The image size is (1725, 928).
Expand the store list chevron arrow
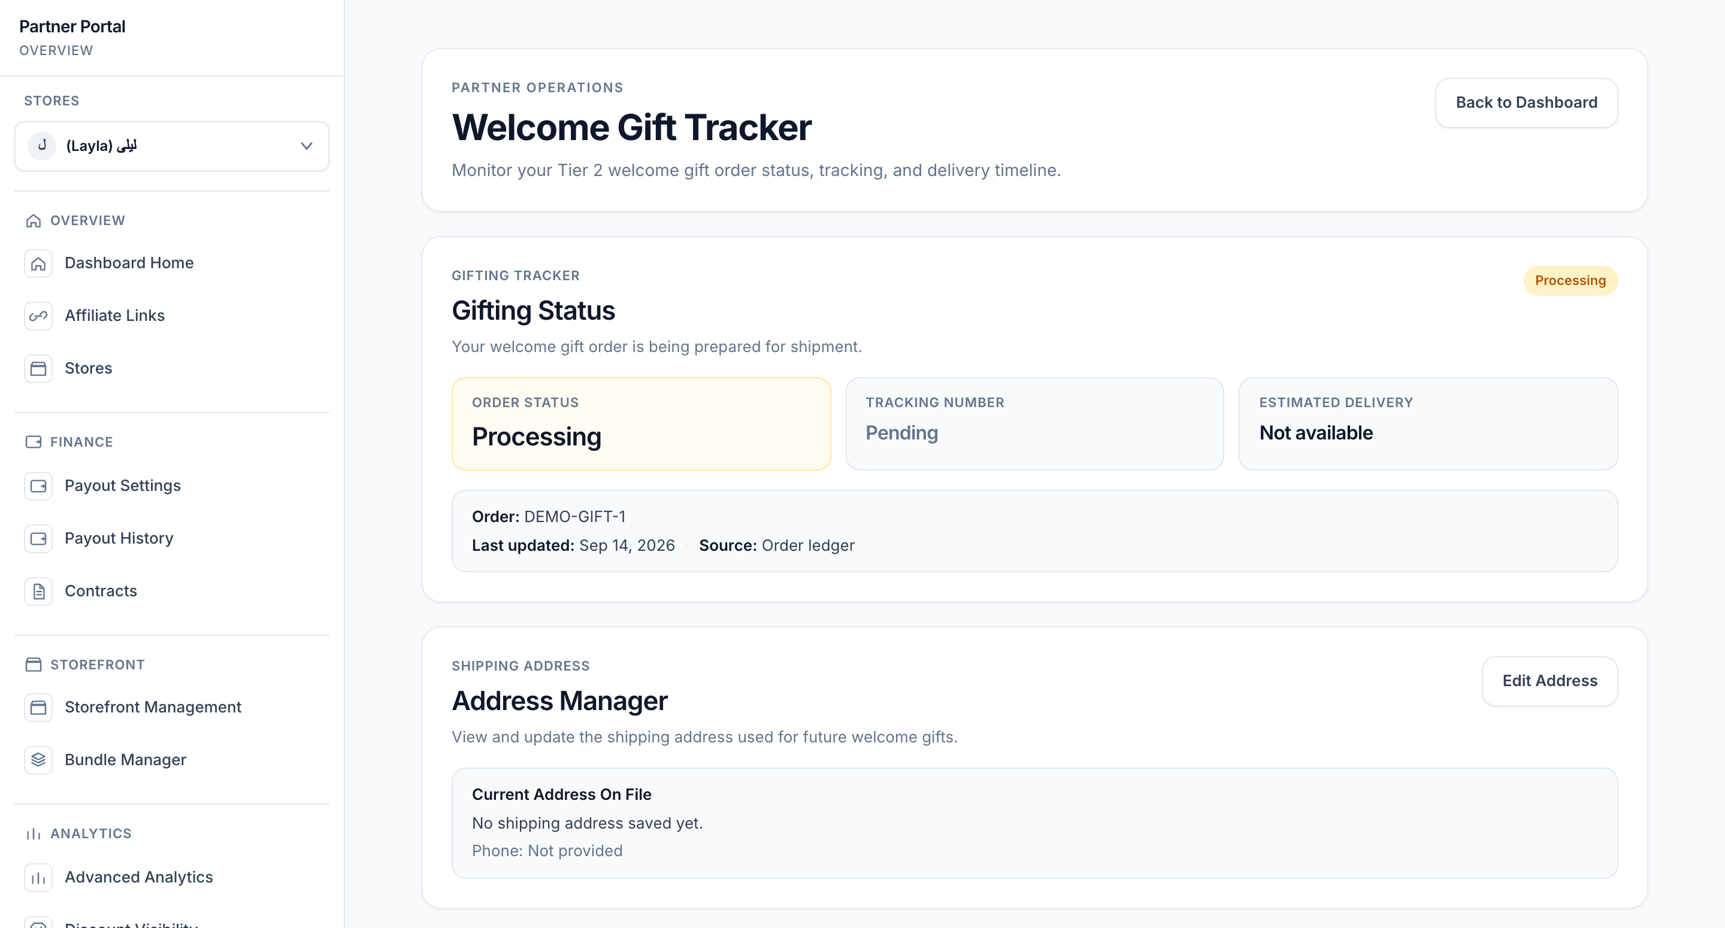(x=307, y=146)
